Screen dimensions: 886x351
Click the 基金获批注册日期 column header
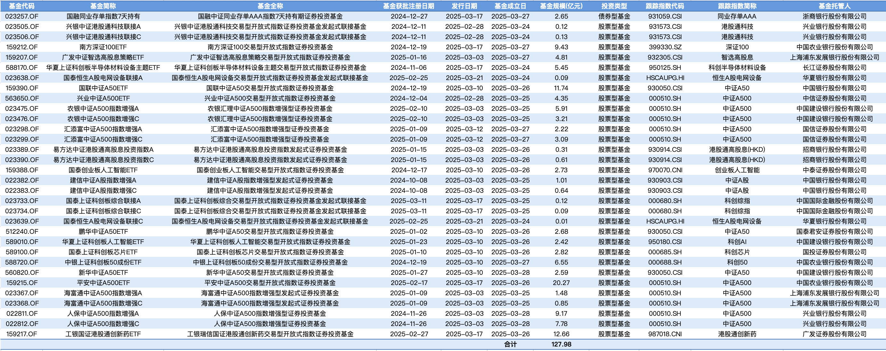(408, 6)
